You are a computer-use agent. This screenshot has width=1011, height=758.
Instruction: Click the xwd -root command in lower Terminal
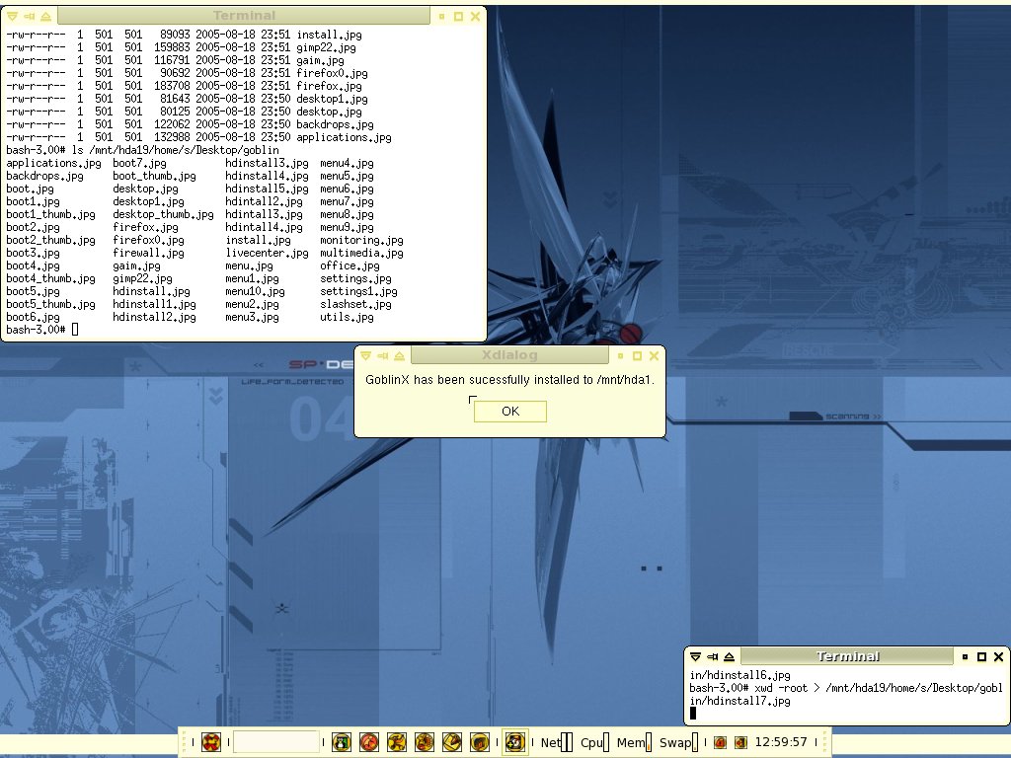click(845, 694)
